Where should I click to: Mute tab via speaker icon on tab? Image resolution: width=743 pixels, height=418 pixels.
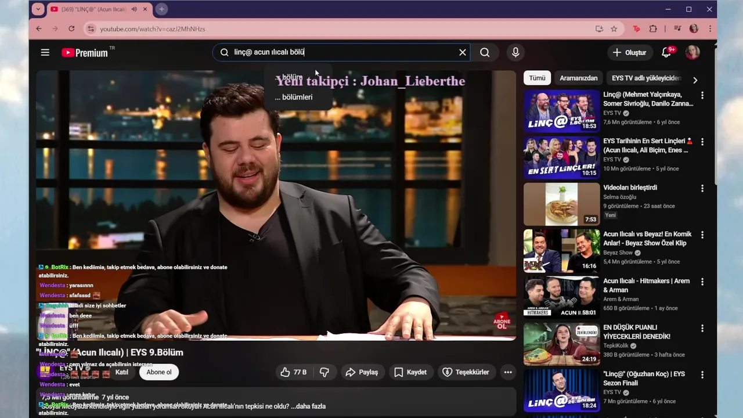coord(134,9)
